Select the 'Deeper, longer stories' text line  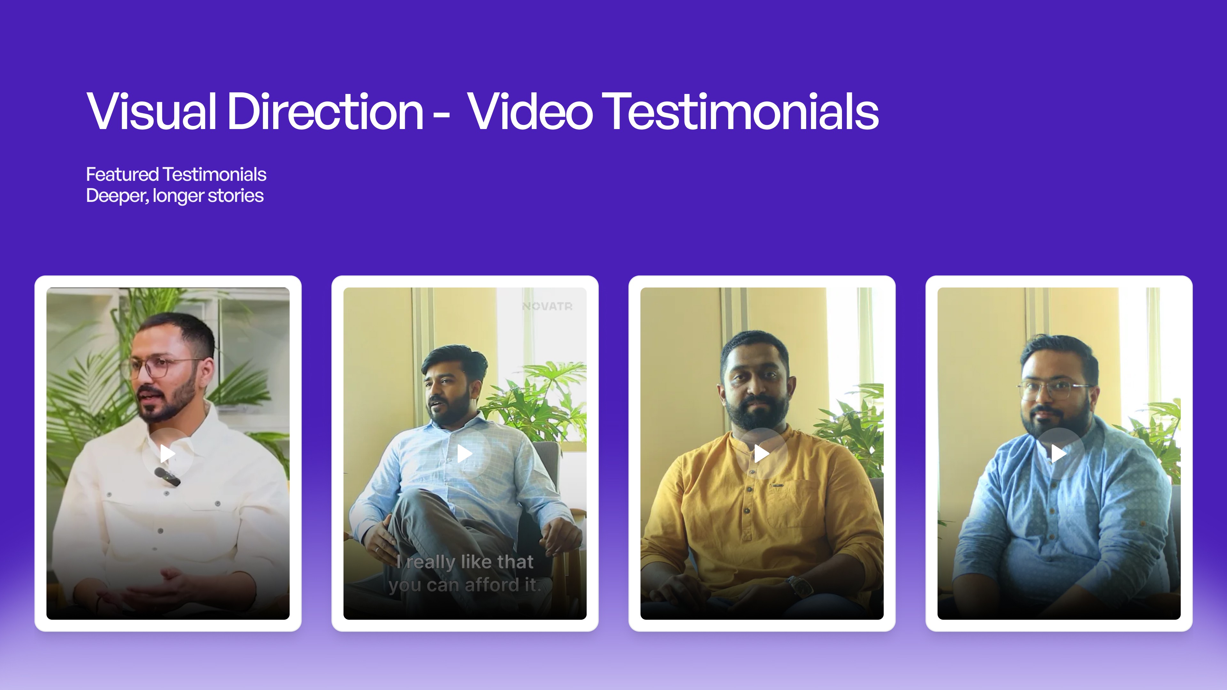[174, 196]
